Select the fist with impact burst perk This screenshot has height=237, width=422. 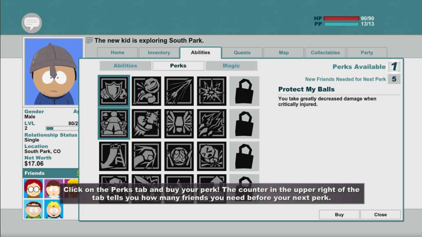(x=146, y=124)
